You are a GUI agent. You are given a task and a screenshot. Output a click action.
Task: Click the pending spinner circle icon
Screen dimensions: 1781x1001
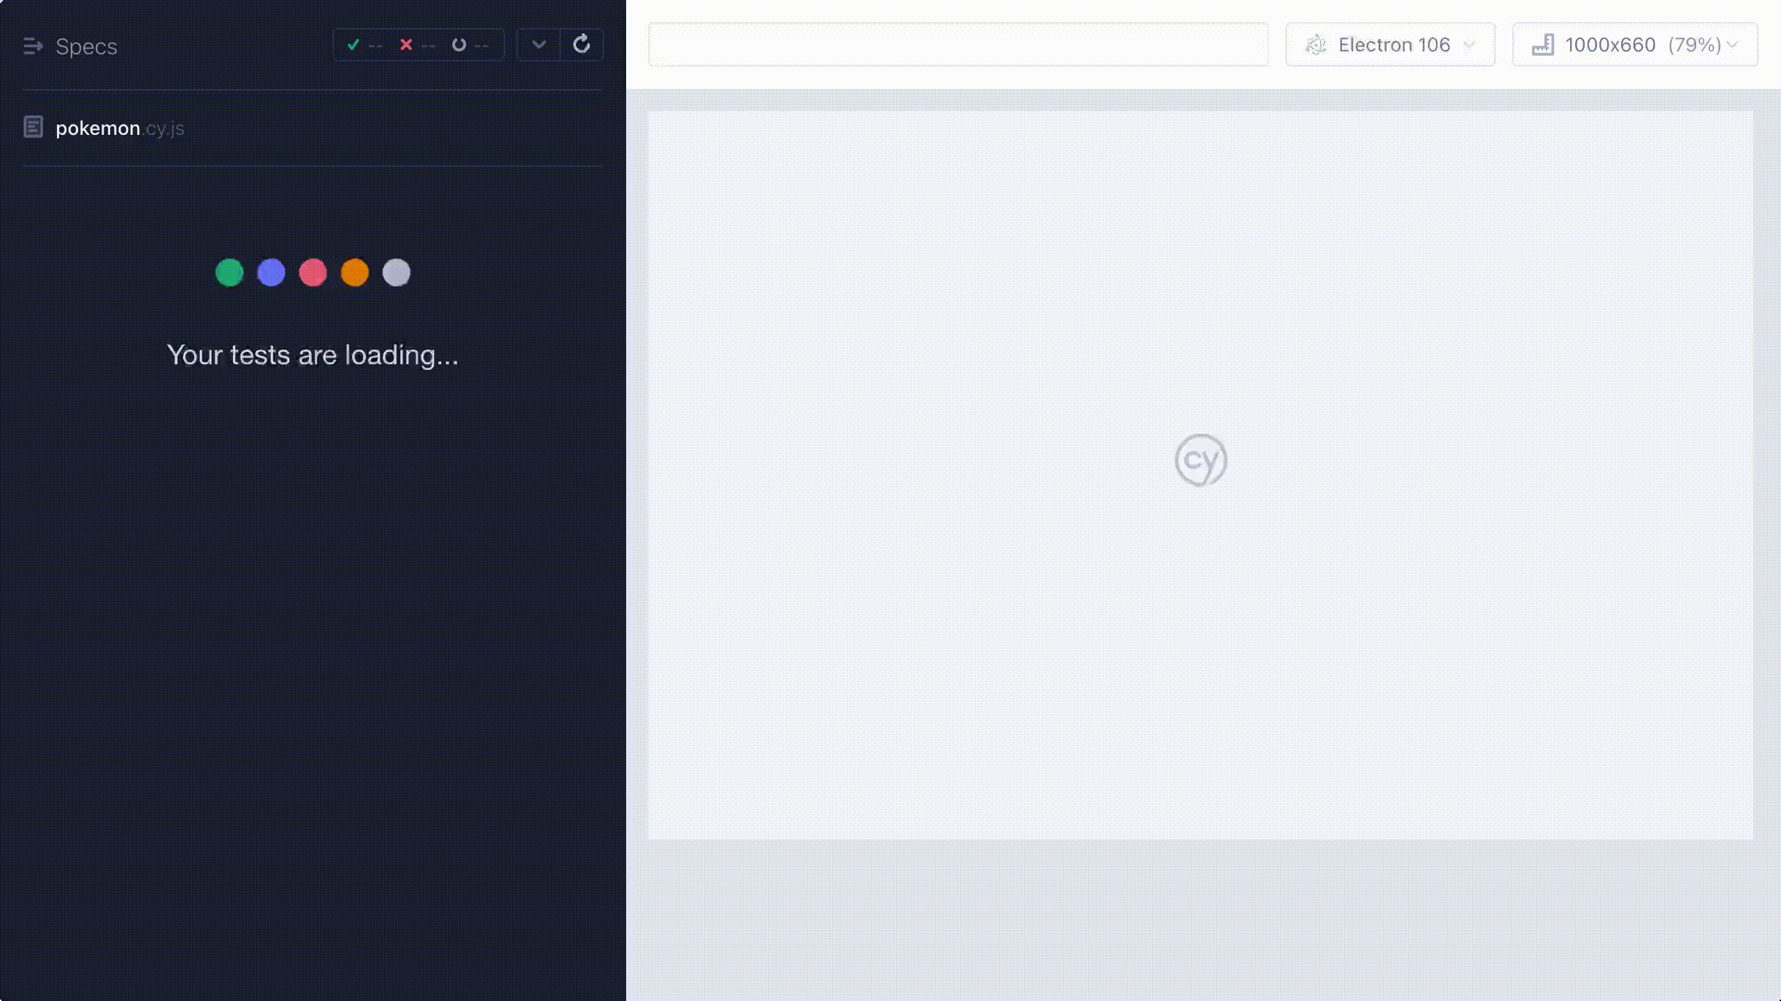point(459,45)
